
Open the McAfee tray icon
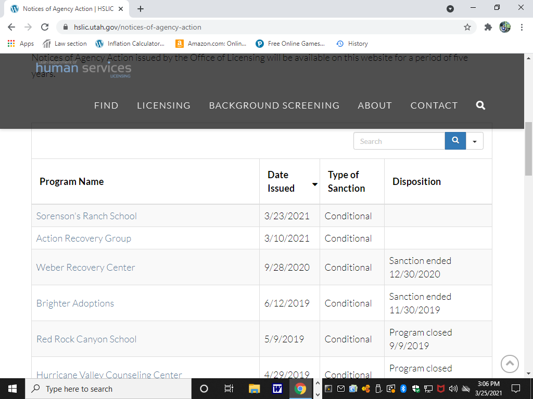(x=441, y=389)
